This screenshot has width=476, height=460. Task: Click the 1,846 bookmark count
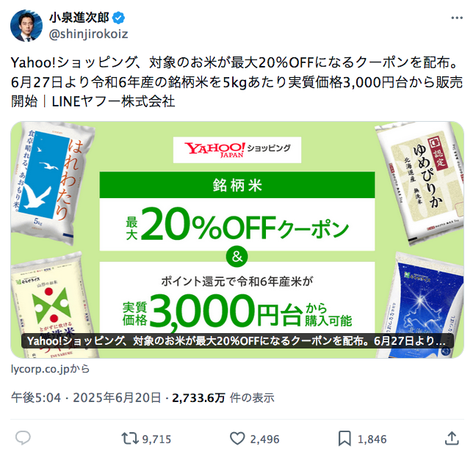click(372, 439)
